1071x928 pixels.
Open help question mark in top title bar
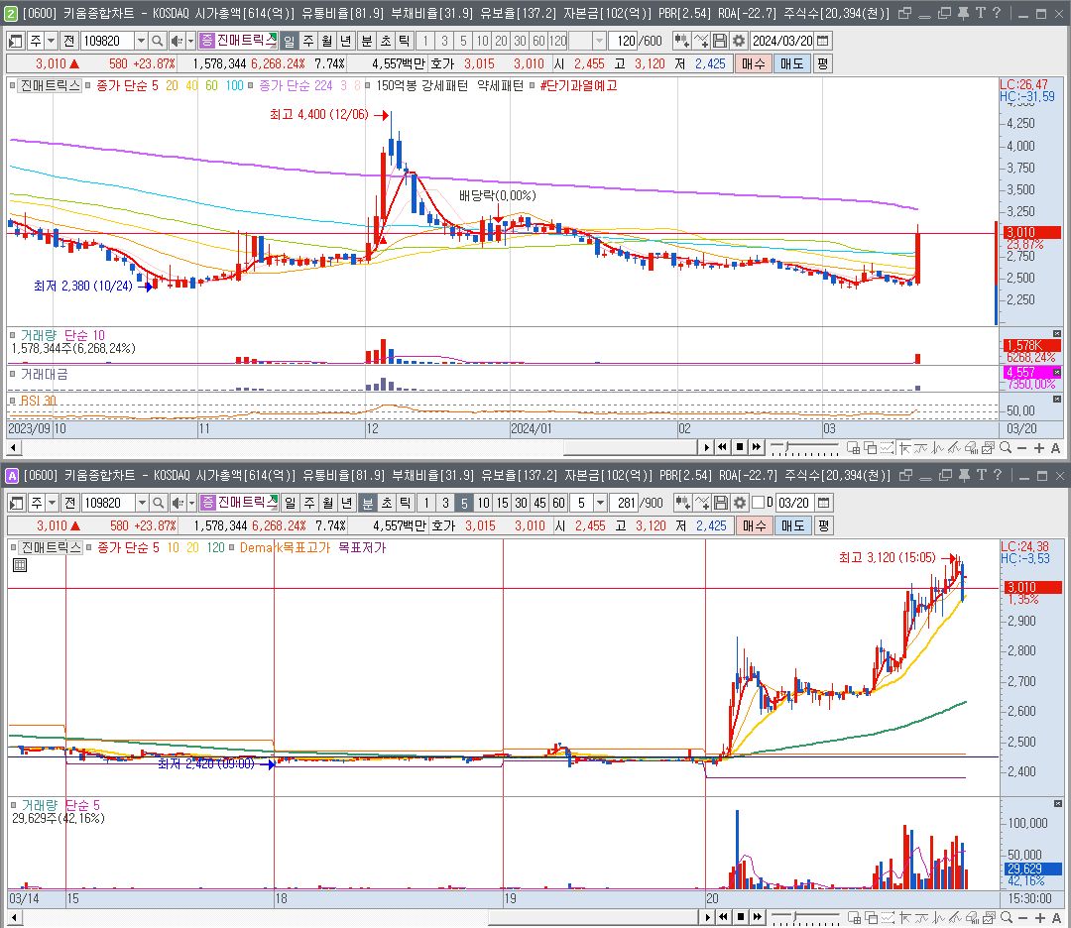coord(996,13)
